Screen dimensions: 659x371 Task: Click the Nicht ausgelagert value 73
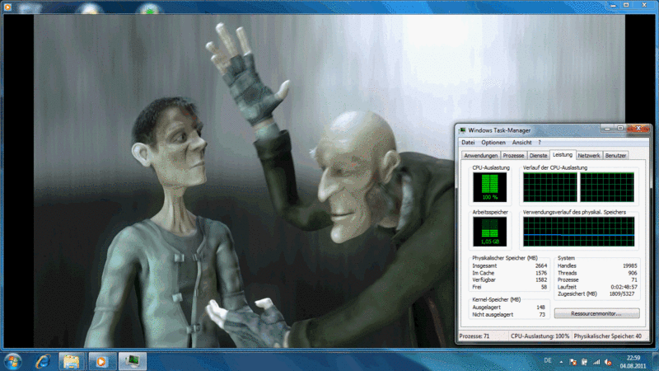(542, 315)
